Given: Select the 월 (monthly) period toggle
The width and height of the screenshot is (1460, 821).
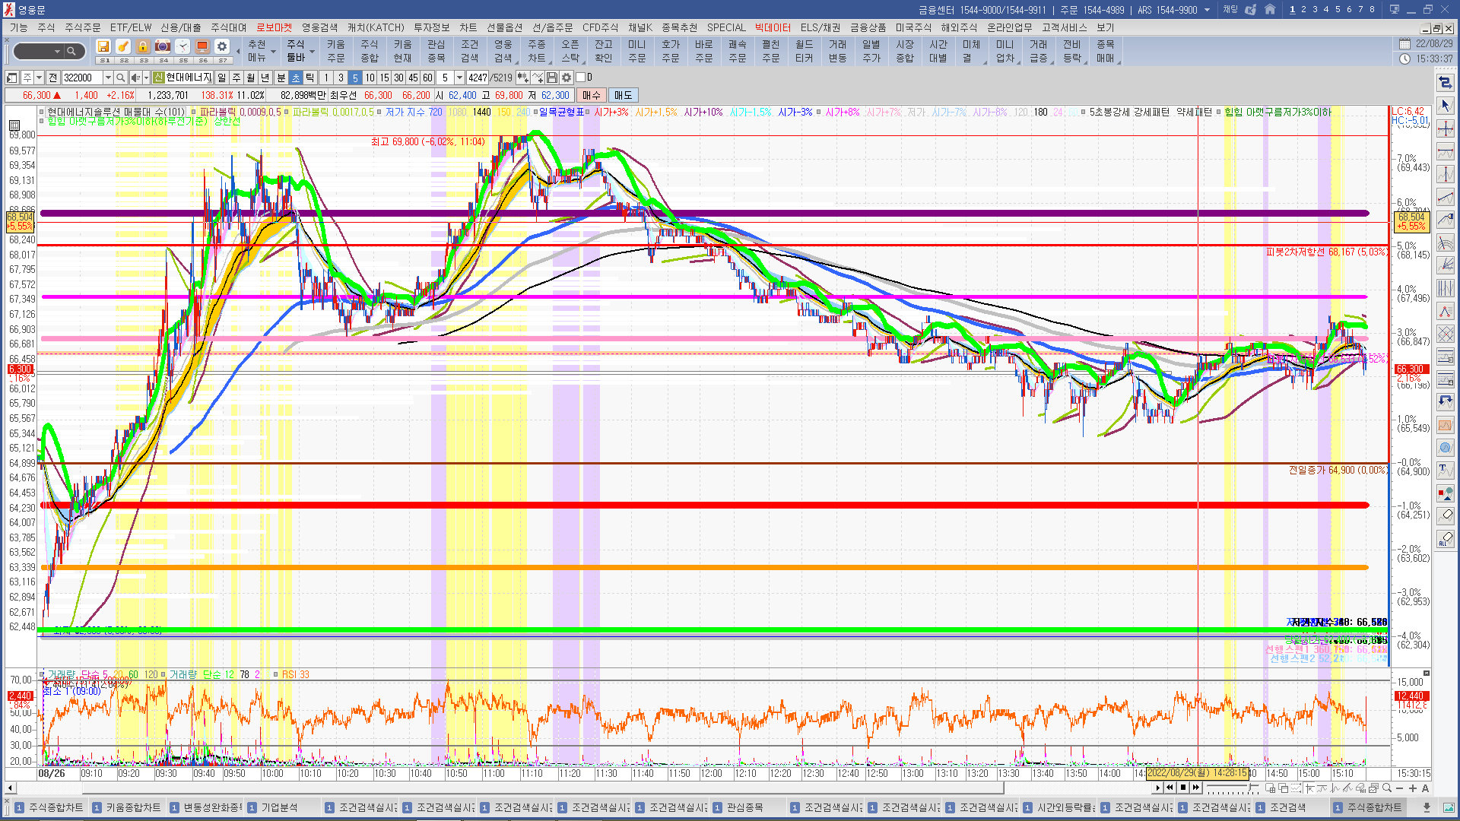Looking at the screenshot, I should click(251, 78).
